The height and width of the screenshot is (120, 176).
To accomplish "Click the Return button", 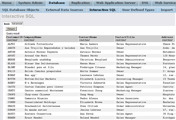I will click(x=11, y=29).
